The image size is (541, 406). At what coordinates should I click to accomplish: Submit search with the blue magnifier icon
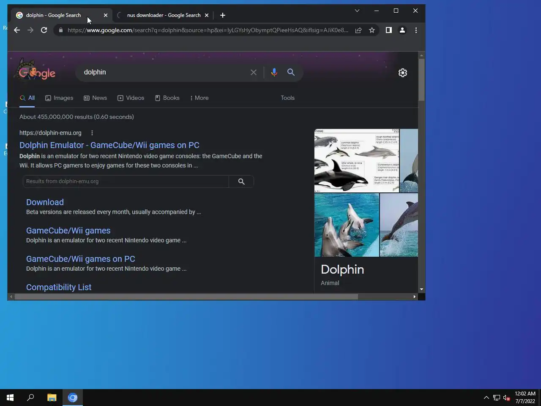tap(291, 72)
